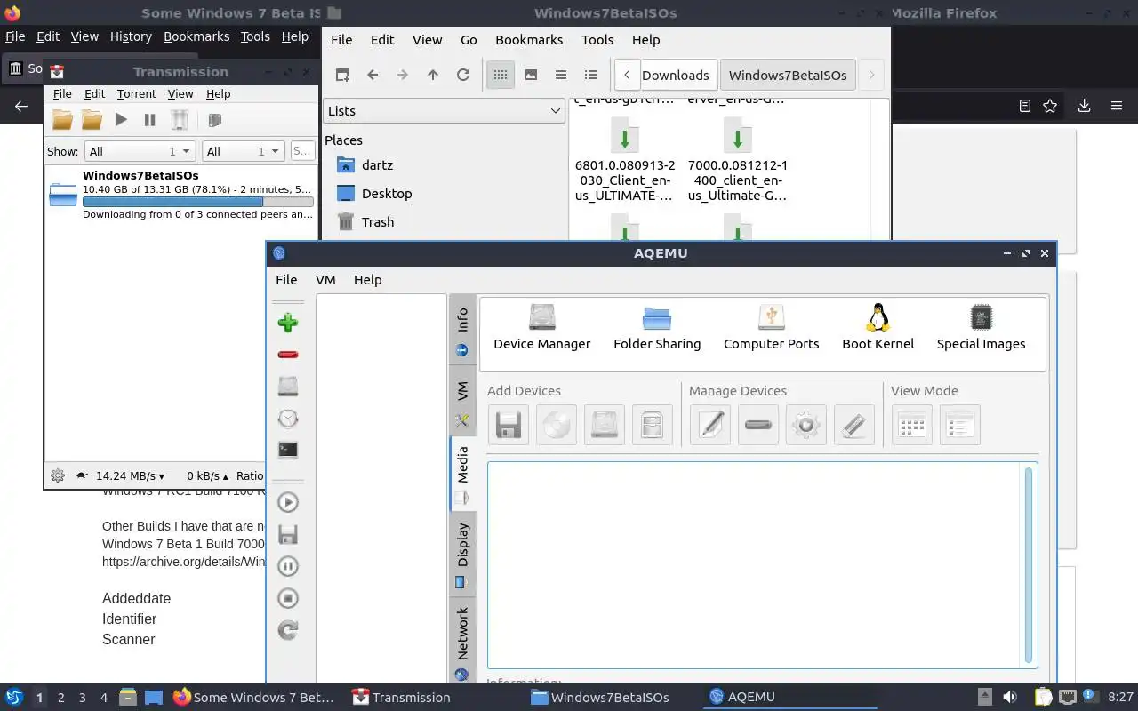
Task: Switch to workspace 2 in taskbar
Action: click(x=60, y=698)
